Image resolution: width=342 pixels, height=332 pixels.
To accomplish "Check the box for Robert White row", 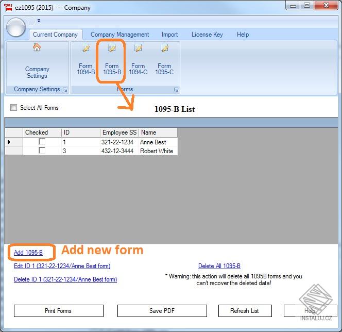I will (42, 151).
